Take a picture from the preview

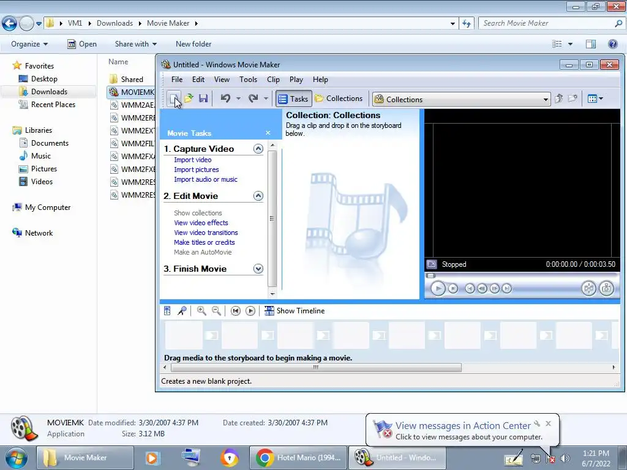pyautogui.click(x=606, y=288)
